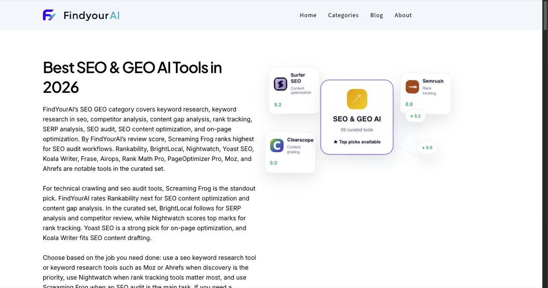Click the SEO & GEO AI arrow icon
Viewport: 548px width, 288px height.
coord(357,99)
